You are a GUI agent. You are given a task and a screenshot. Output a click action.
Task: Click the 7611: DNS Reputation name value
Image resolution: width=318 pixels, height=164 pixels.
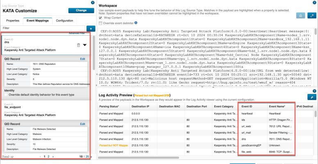point(44,64)
